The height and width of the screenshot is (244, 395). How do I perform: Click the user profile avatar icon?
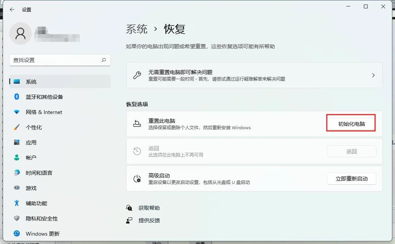pyautogui.click(x=21, y=33)
